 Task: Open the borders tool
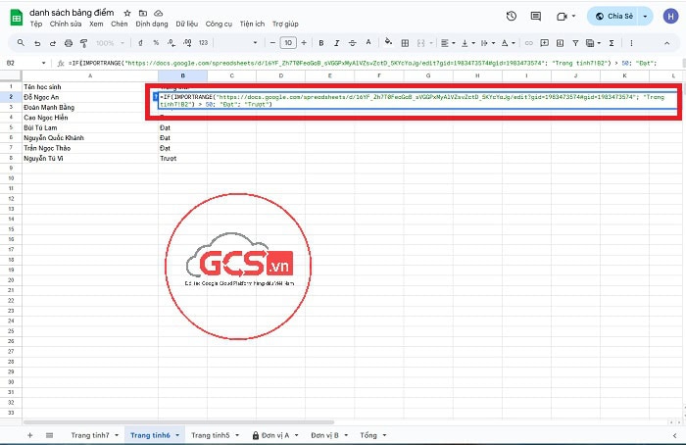pos(407,43)
